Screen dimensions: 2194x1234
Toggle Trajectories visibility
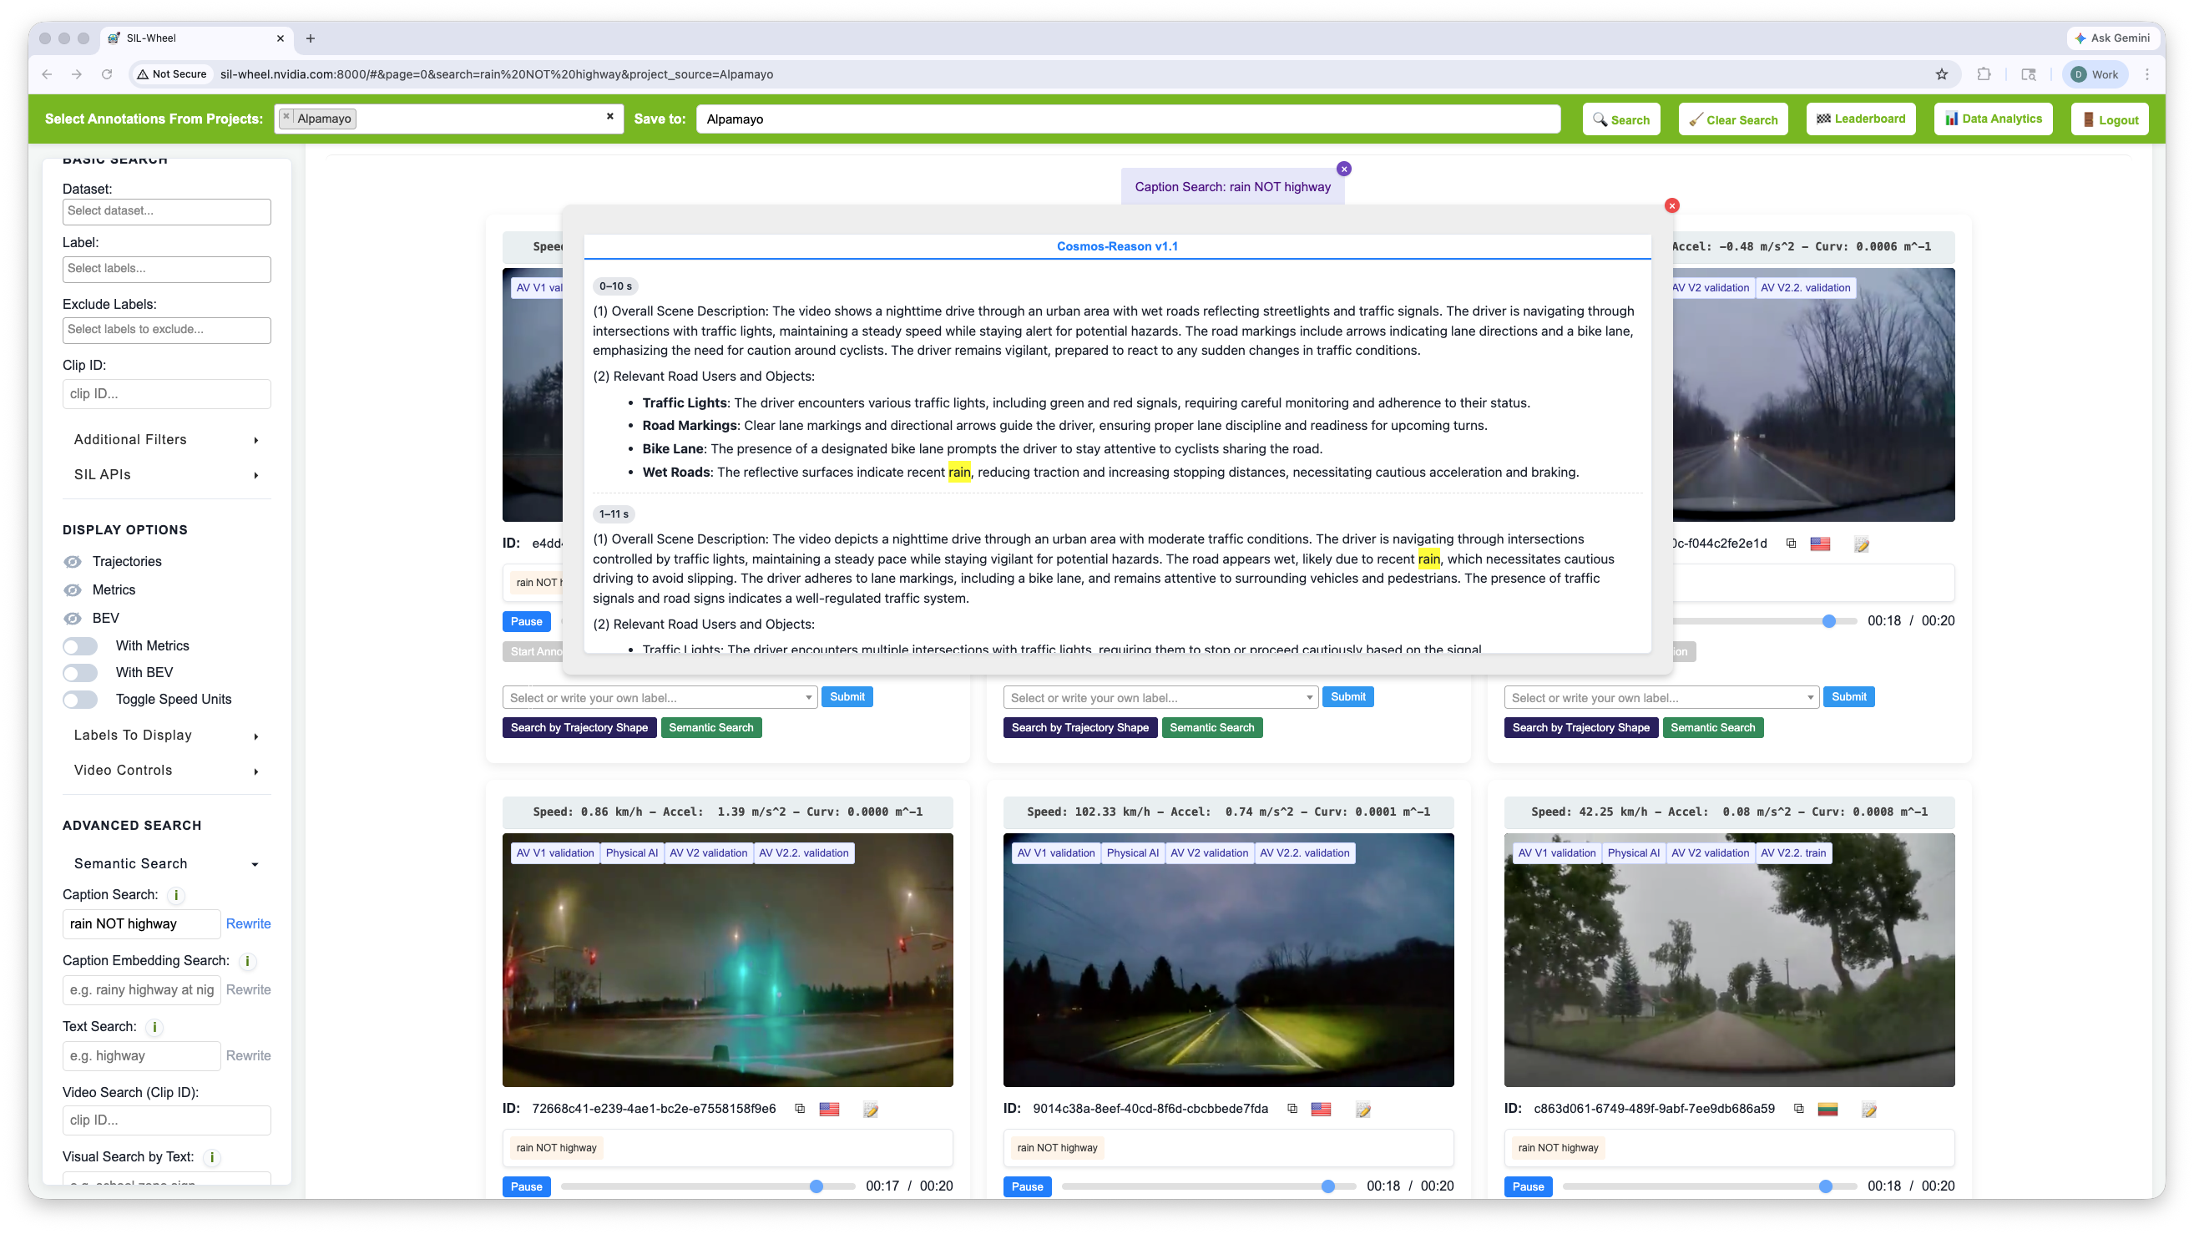click(73, 561)
